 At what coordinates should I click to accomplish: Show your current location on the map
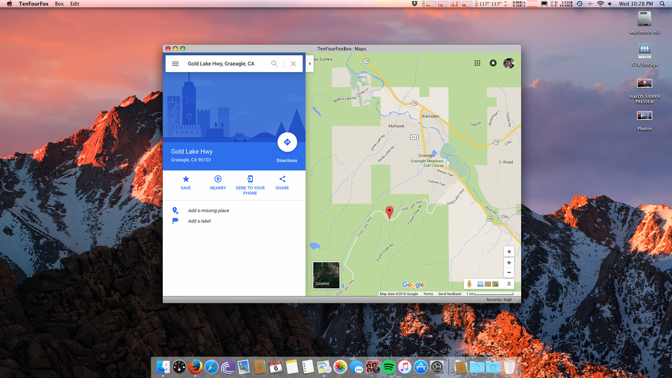pyautogui.click(x=509, y=251)
